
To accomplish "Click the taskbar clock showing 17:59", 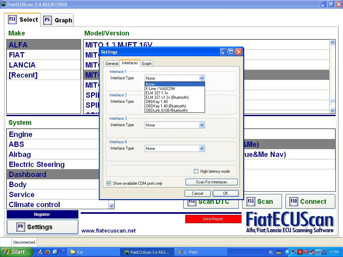I will point(334,252).
